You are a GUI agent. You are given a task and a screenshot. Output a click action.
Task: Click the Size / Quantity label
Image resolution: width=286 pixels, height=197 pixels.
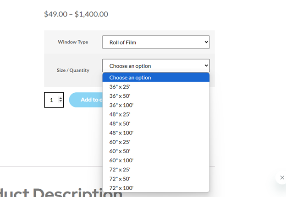point(73,70)
